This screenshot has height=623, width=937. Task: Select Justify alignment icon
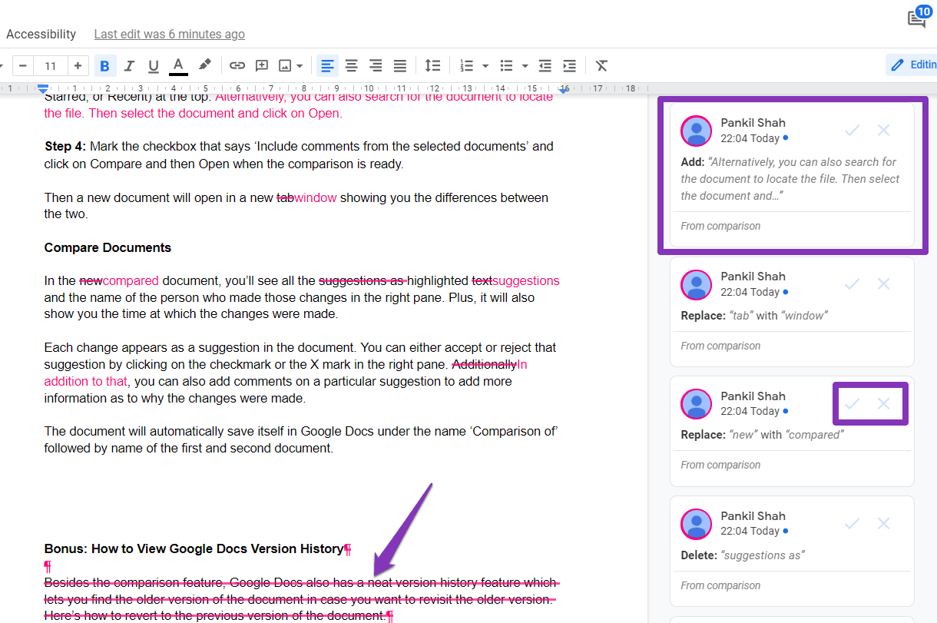[x=400, y=65]
